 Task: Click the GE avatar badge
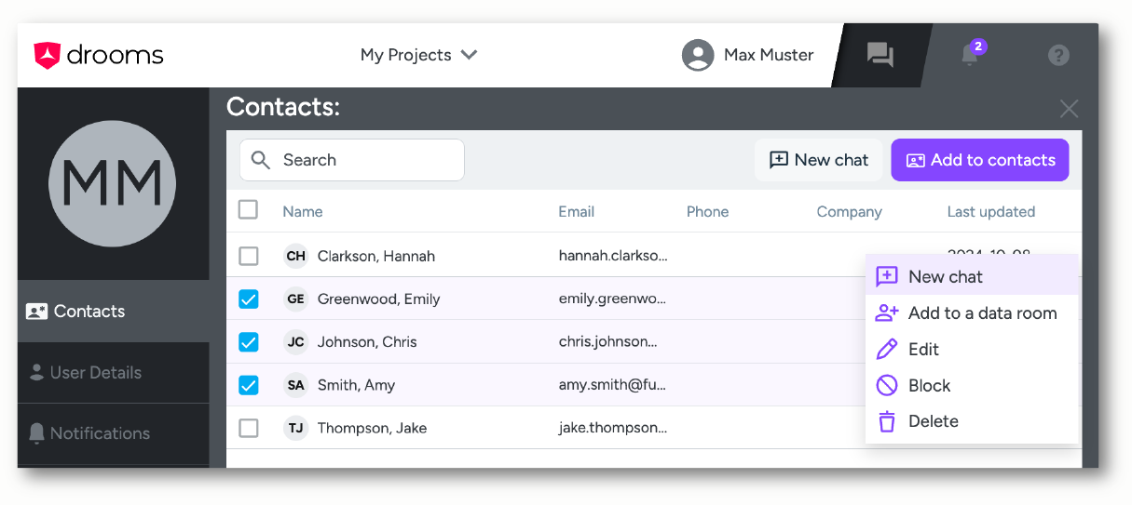(x=295, y=299)
